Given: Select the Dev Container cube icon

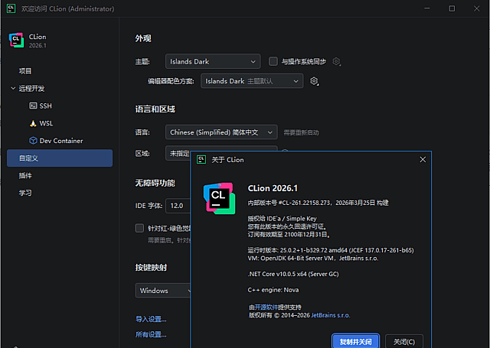Looking at the screenshot, I should 33,141.
